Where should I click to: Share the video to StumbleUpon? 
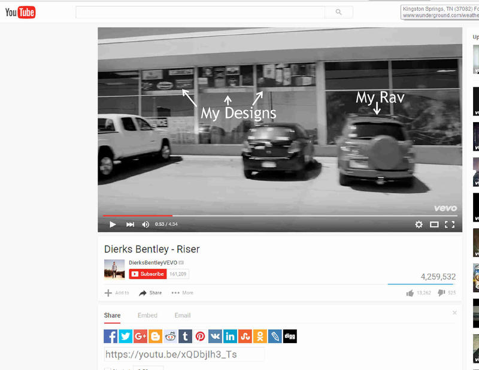click(x=245, y=336)
